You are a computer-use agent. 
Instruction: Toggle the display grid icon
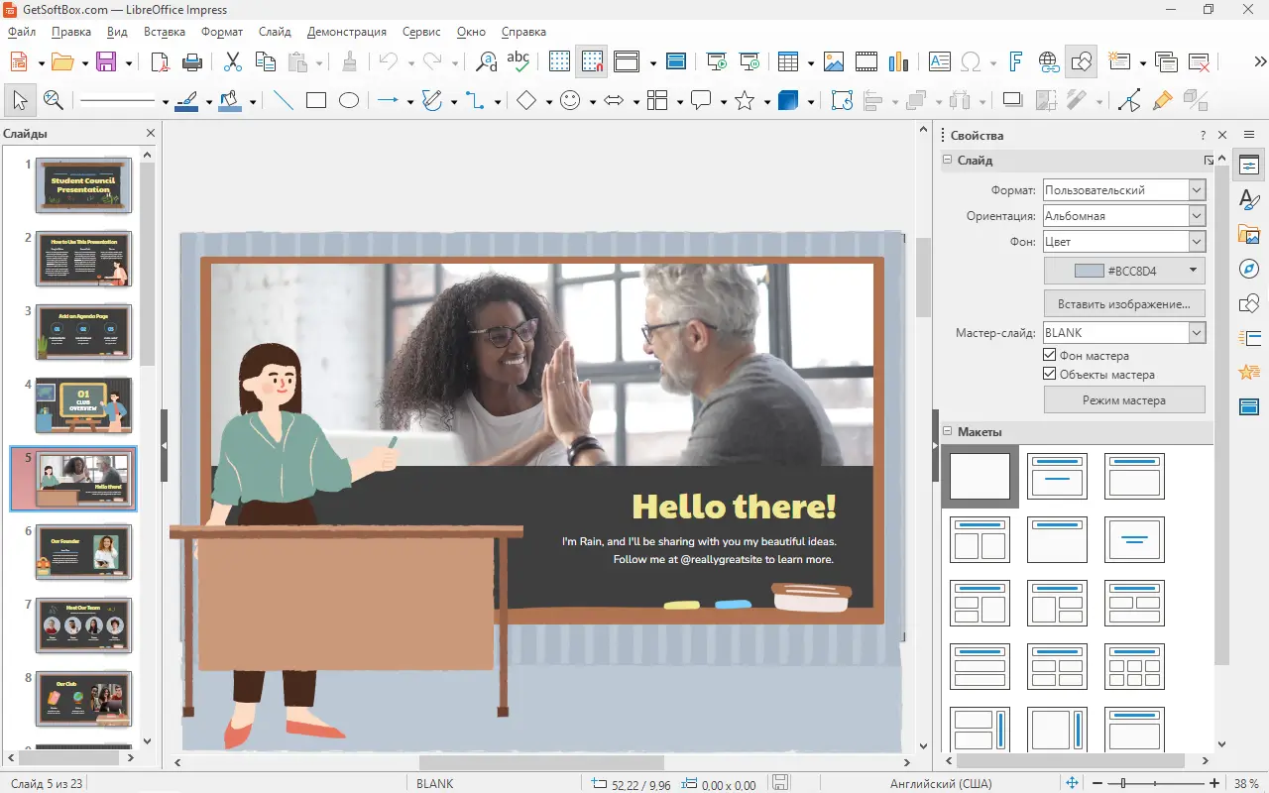tap(560, 61)
